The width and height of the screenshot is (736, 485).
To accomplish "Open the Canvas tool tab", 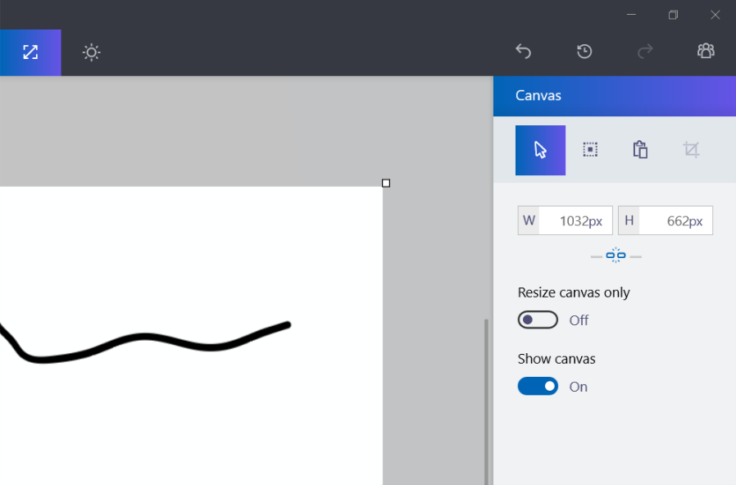I will (30, 52).
